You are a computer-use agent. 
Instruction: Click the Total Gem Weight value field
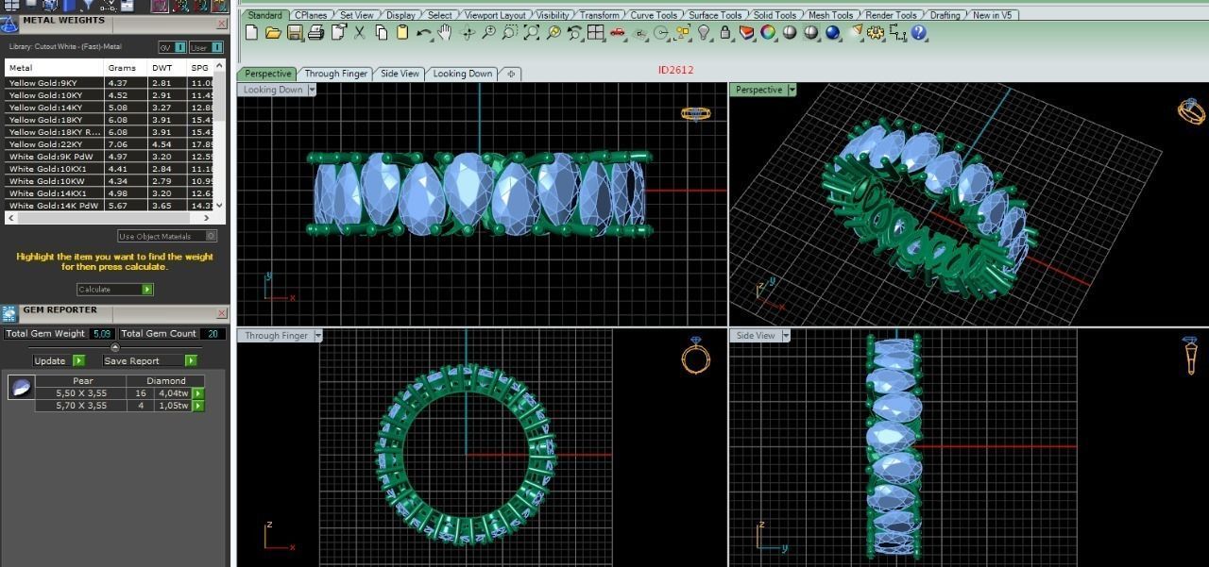[102, 333]
